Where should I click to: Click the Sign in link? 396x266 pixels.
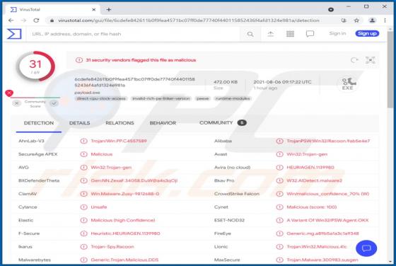337,33
